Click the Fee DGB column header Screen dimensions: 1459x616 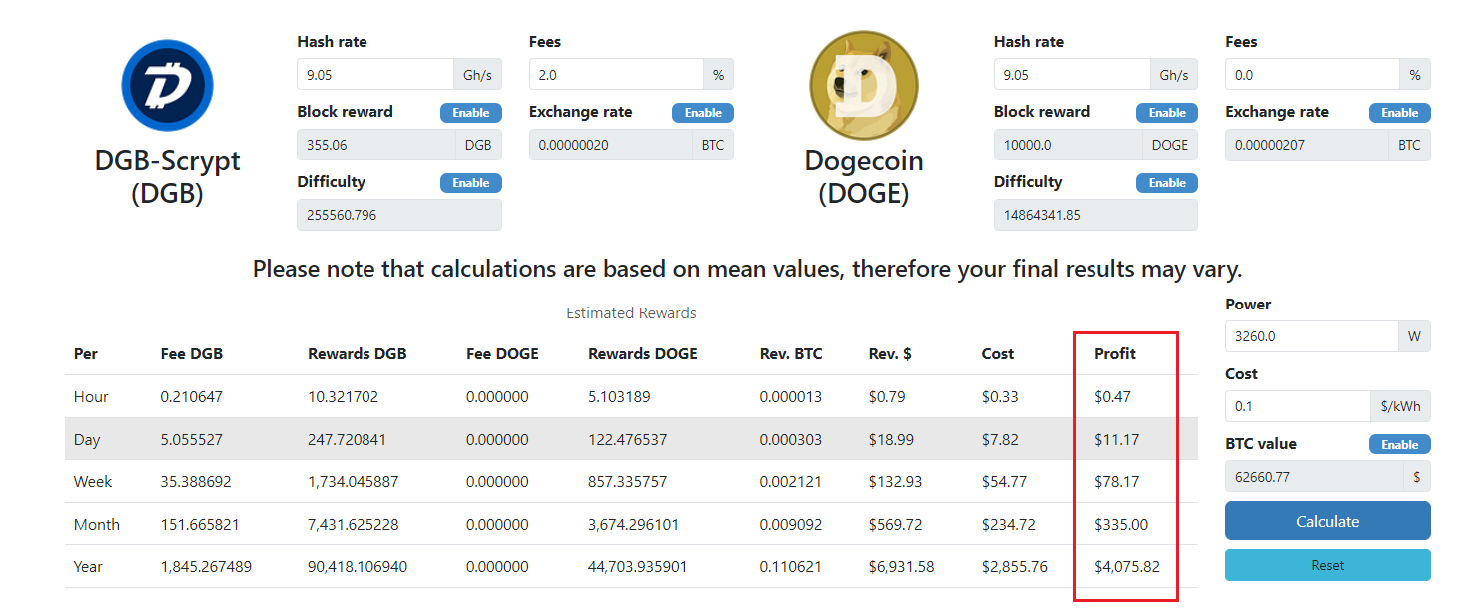[191, 354]
